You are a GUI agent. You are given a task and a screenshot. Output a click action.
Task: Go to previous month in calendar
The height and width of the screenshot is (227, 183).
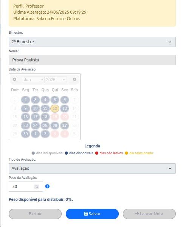coord(15,79)
